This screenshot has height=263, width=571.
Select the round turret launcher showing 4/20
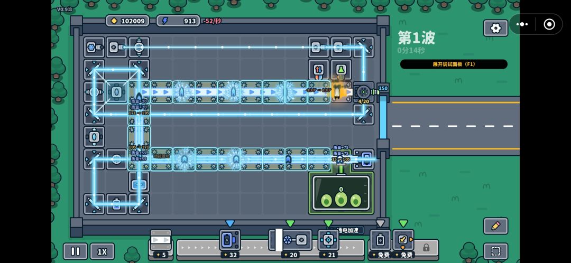point(363,92)
